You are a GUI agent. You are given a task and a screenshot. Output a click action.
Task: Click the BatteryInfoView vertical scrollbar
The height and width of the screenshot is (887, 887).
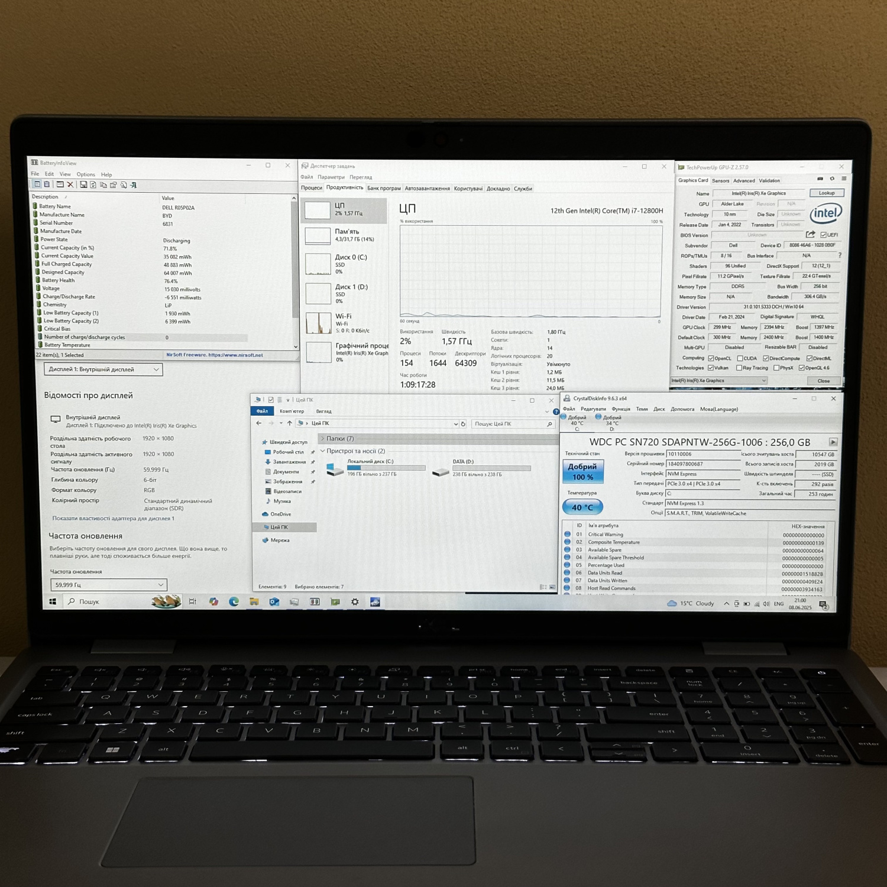[295, 273]
